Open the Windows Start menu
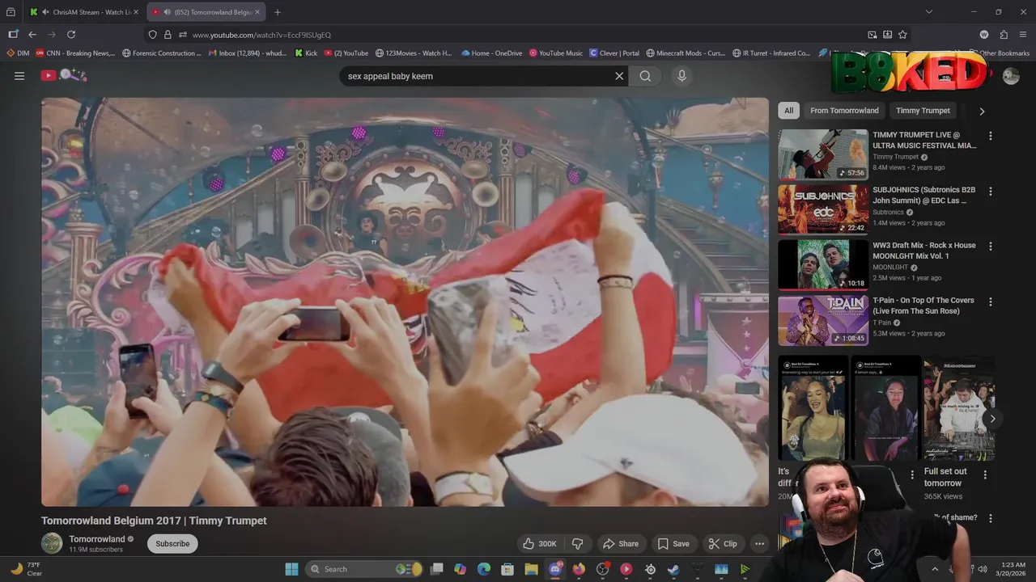Image resolution: width=1036 pixels, height=582 pixels. tap(291, 569)
